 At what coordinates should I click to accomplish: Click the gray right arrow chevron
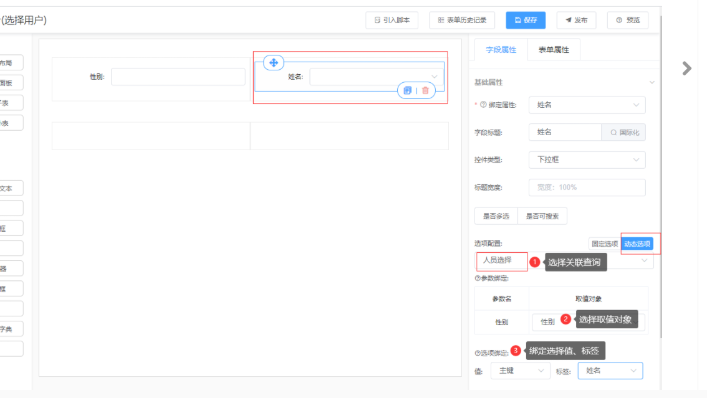tap(686, 68)
